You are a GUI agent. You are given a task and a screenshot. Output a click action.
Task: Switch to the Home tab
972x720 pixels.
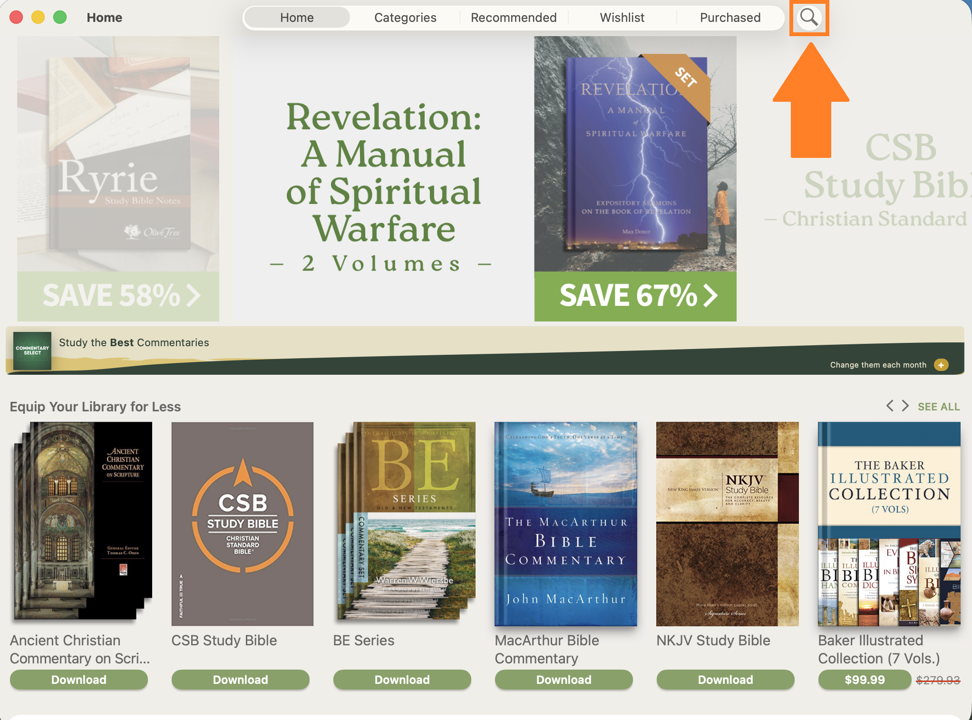pos(297,18)
